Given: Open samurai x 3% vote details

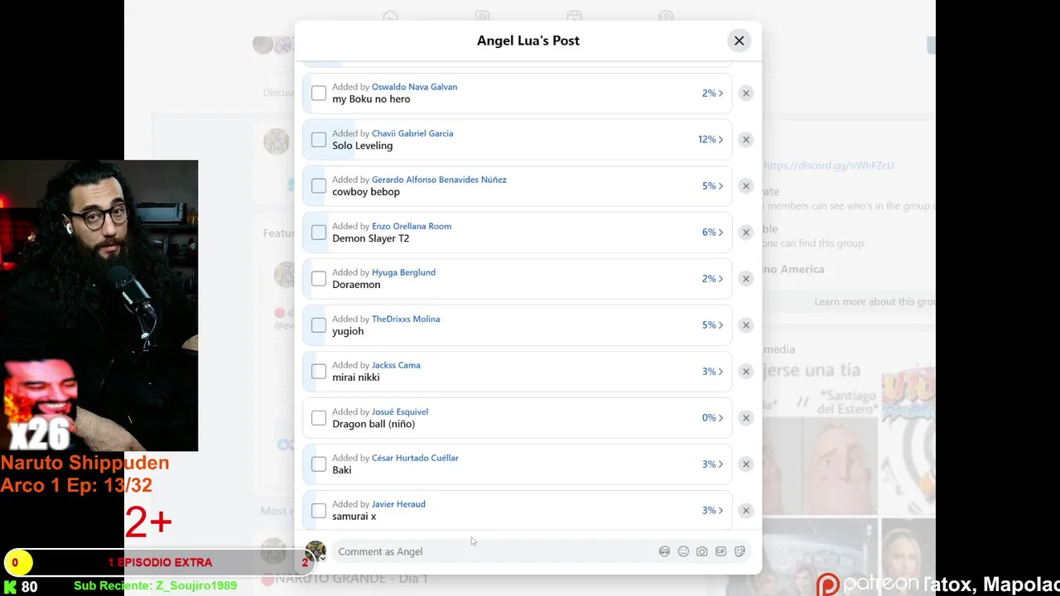Looking at the screenshot, I should click(x=712, y=511).
